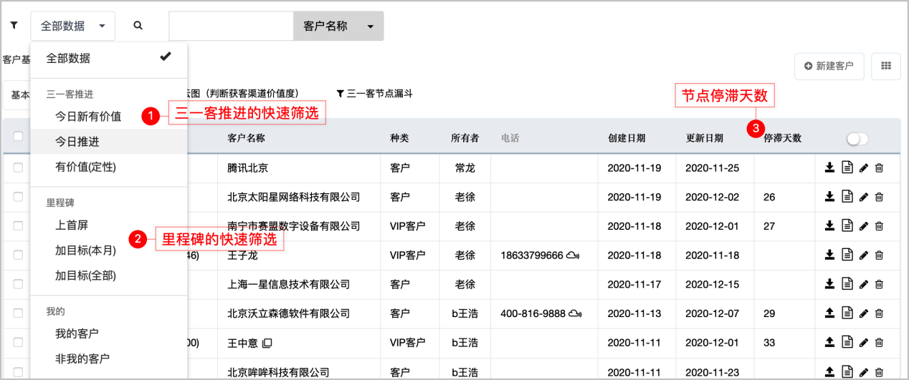Click the search text input field

pyautogui.click(x=232, y=26)
